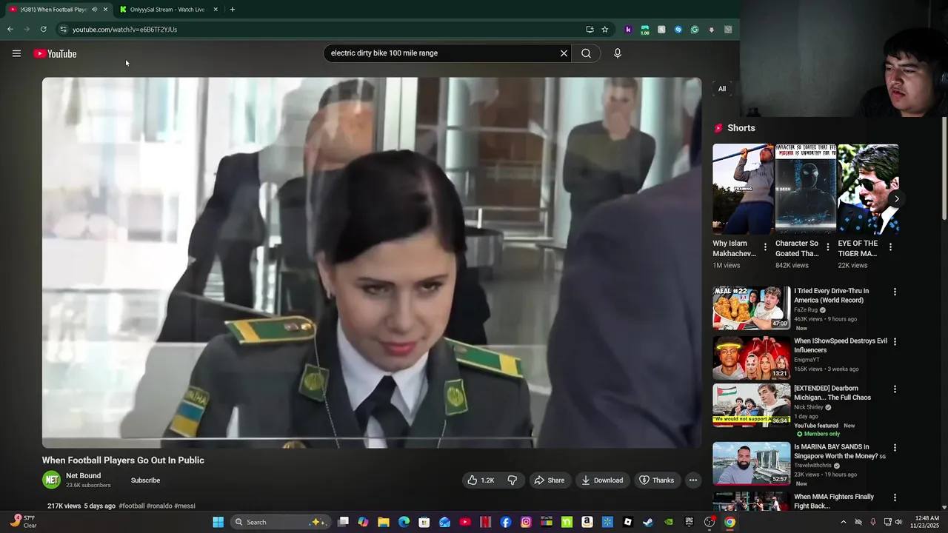Open the Net Bound channel avatar

52,480
